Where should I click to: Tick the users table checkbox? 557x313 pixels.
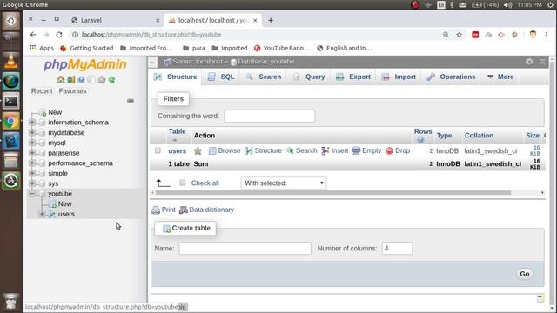pos(158,150)
